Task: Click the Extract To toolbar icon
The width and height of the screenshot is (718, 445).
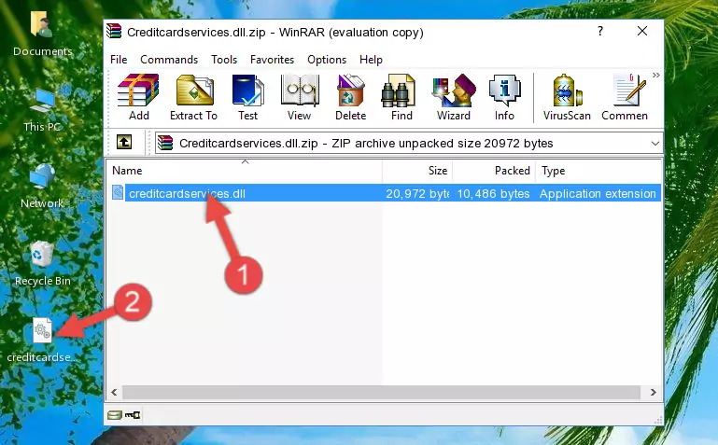Action: click(x=193, y=97)
